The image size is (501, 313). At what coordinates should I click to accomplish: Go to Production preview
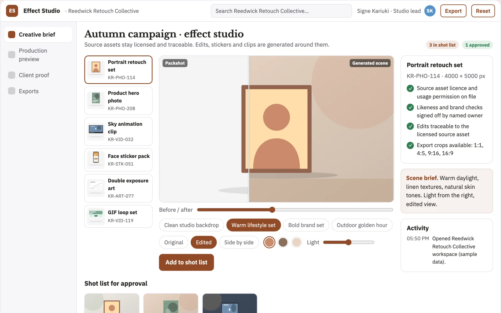pyautogui.click(x=39, y=55)
